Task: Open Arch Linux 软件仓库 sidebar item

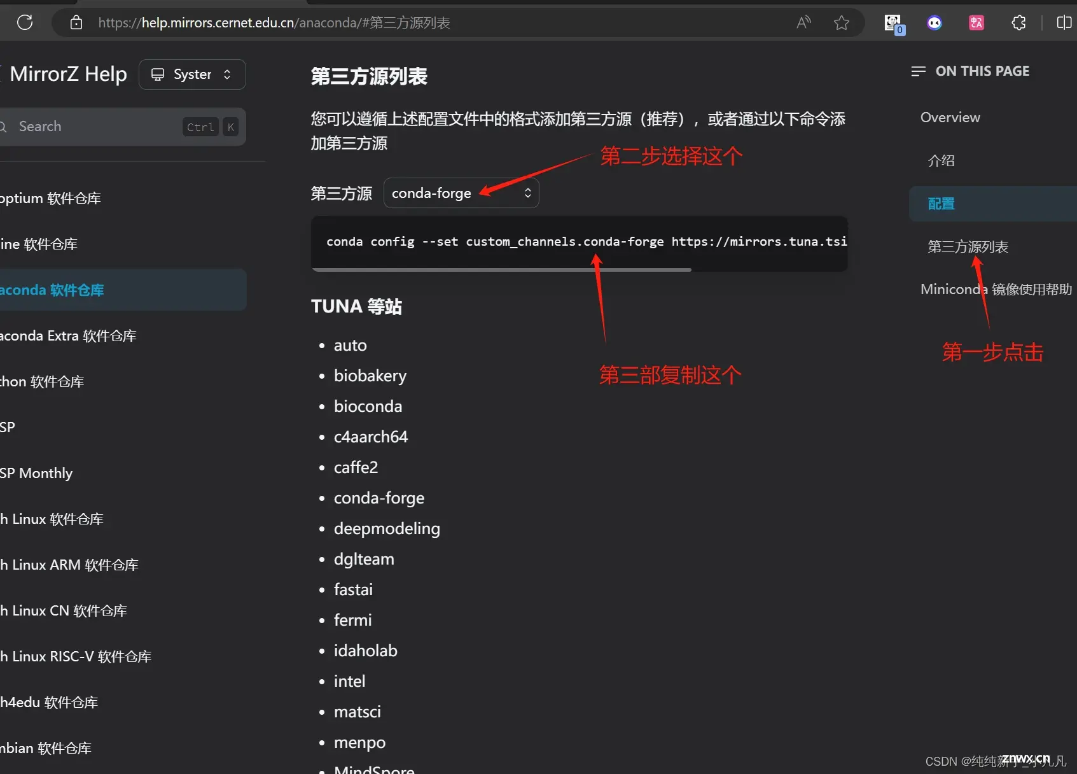Action: coord(52,519)
